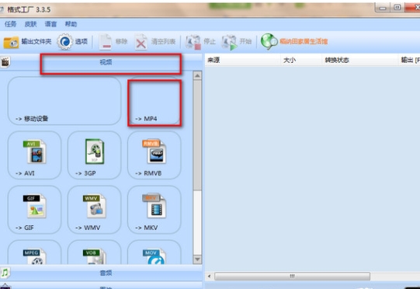Click the 移除 remove item icon
This screenshot has height=289, width=420.
tap(106, 42)
